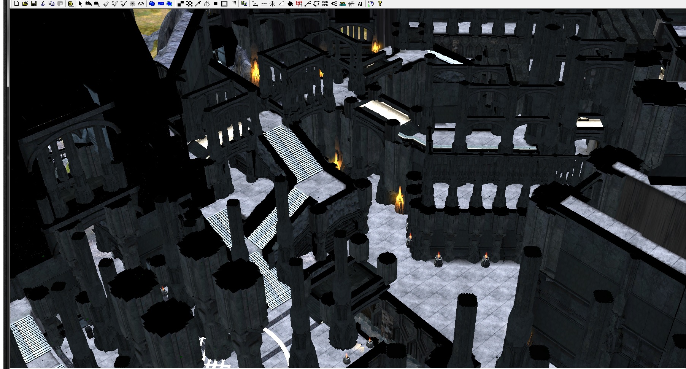Pick the mound-shaped mesa terrain tool
Screen dimensions: 686x369
pos(141,3)
